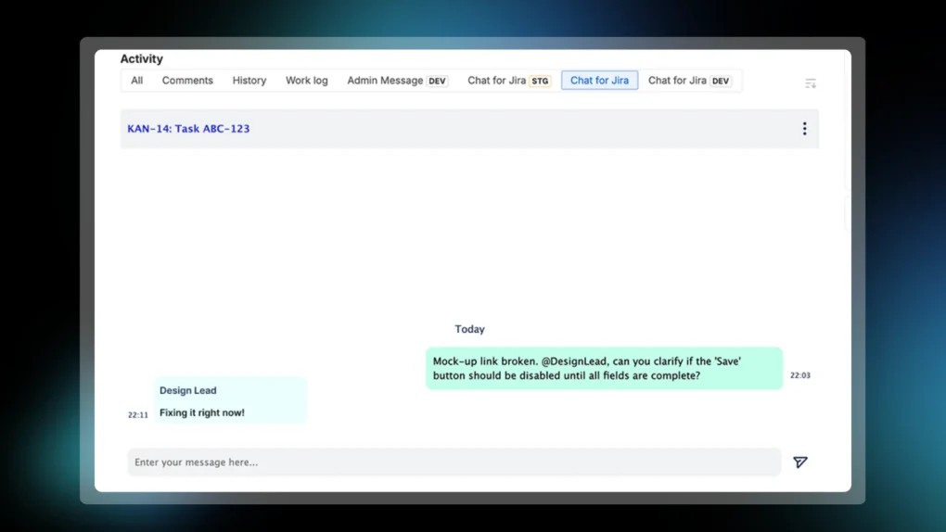Click the Today date separator

click(469, 329)
